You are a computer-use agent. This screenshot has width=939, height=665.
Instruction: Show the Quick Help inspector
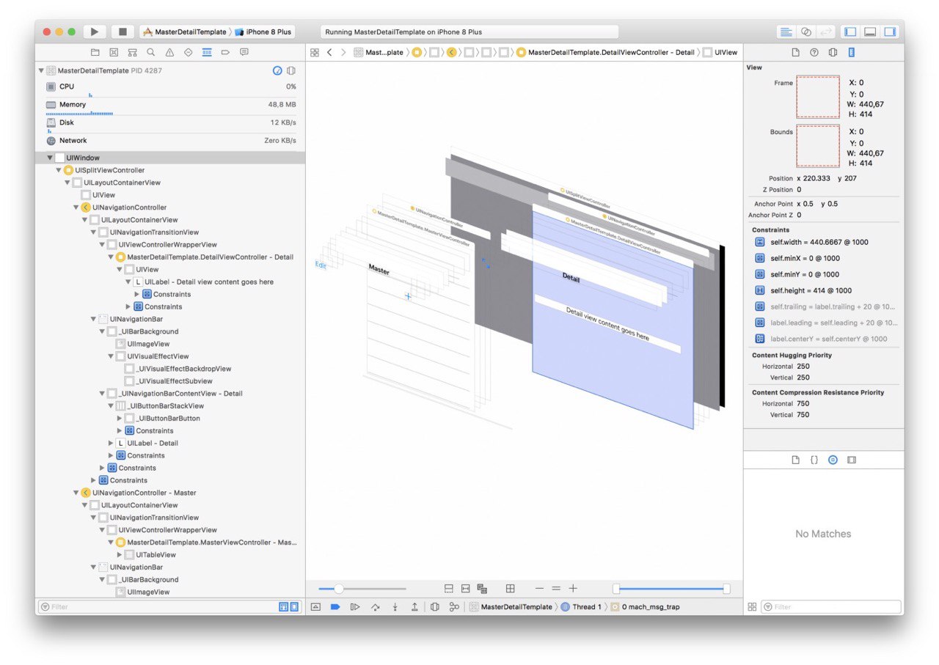(814, 53)
